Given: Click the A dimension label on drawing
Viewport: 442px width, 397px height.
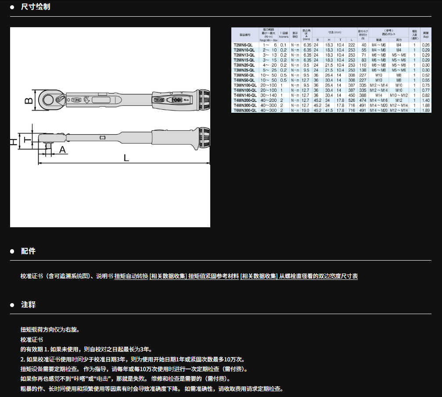Looking at the screenshot, I should [62, 150].
